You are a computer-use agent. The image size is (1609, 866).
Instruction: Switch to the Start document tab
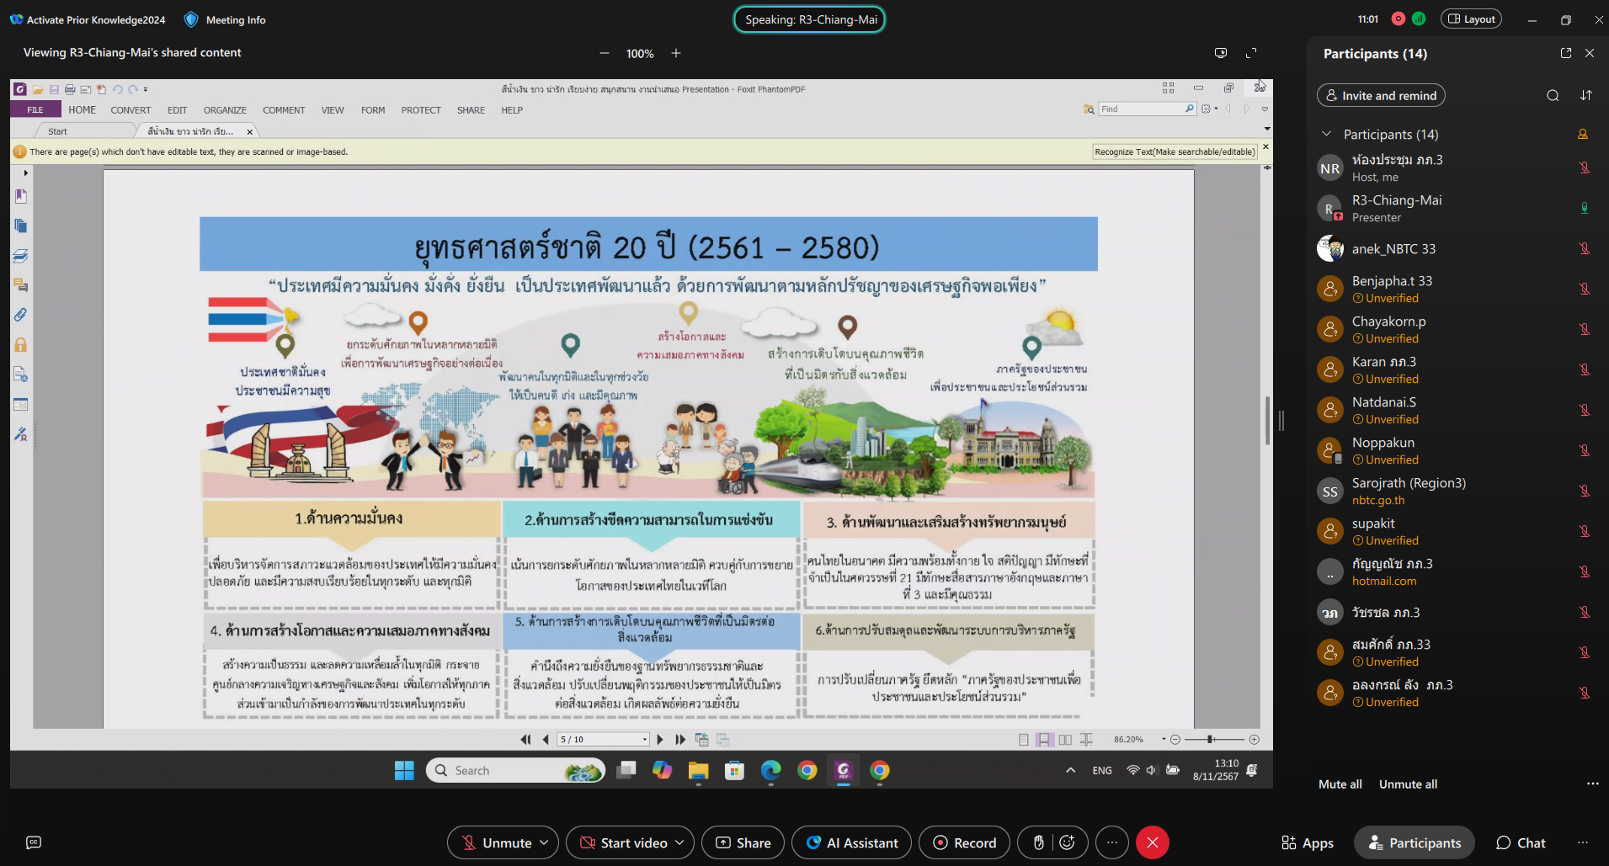tap(57, 131)
